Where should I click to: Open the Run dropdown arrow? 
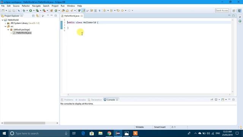(34, 11)
